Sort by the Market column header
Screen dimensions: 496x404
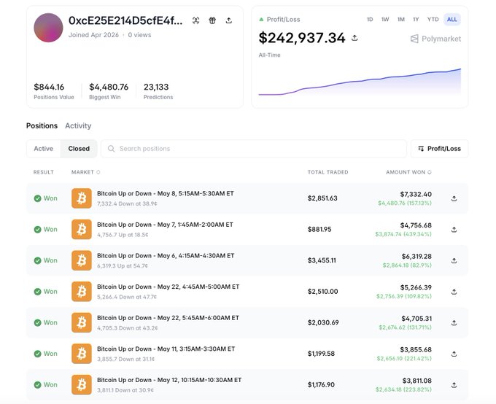(86, 172)
